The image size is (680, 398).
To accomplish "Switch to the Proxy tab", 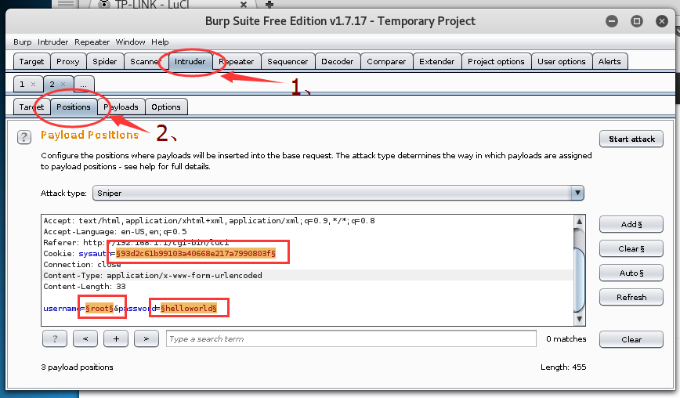I will [68, 62].
